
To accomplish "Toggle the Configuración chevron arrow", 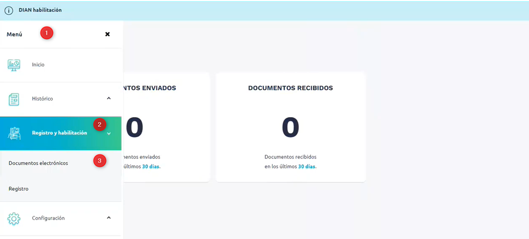I will 109,218.
